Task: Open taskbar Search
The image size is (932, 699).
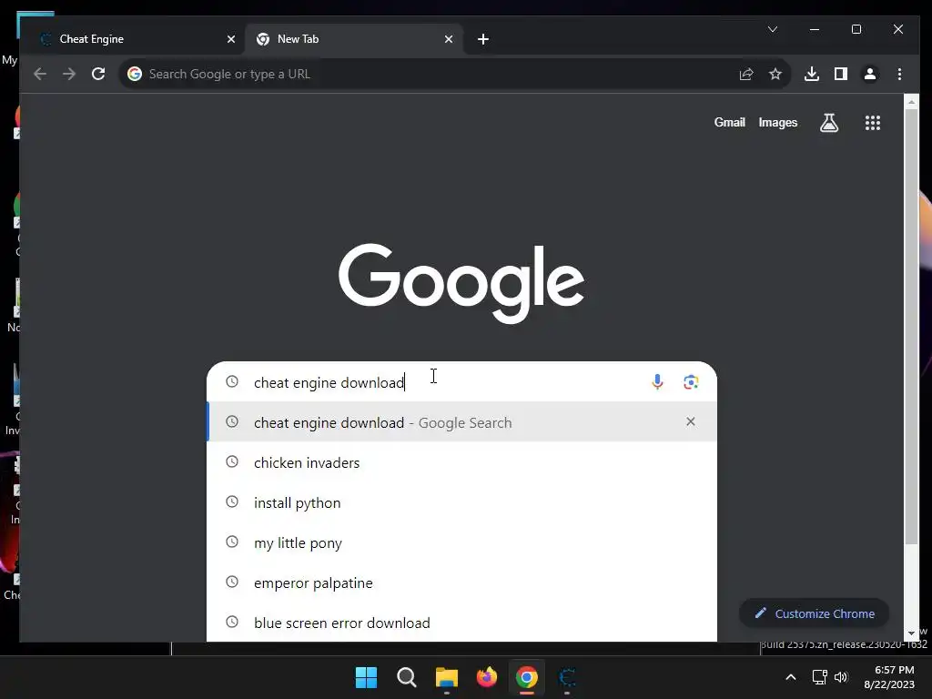Action: pyautogui.click(x=407, y=677)
